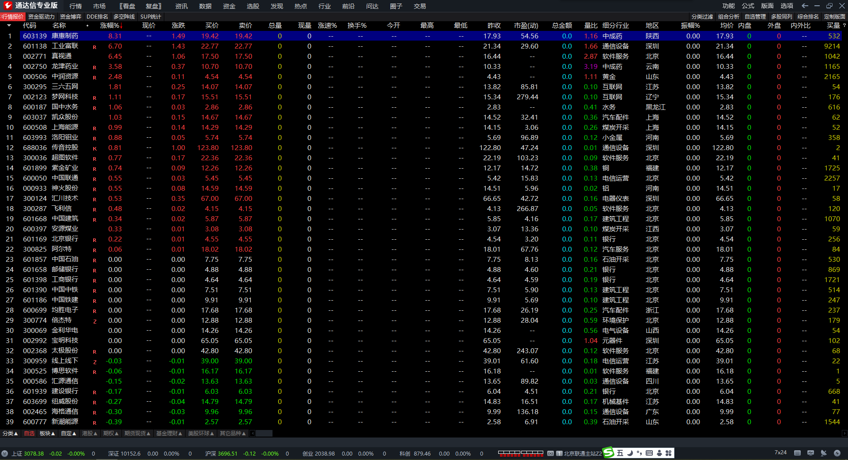Click the back arrow icon in title bar
This screenshot has height=460, width=848.
pos(805,6)
